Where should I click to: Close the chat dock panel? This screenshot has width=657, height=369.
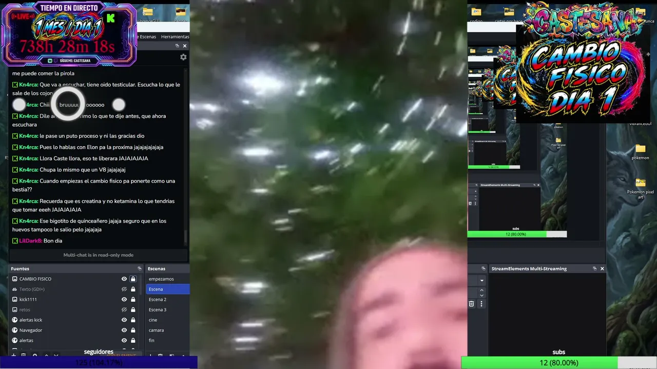coord(185,46)
